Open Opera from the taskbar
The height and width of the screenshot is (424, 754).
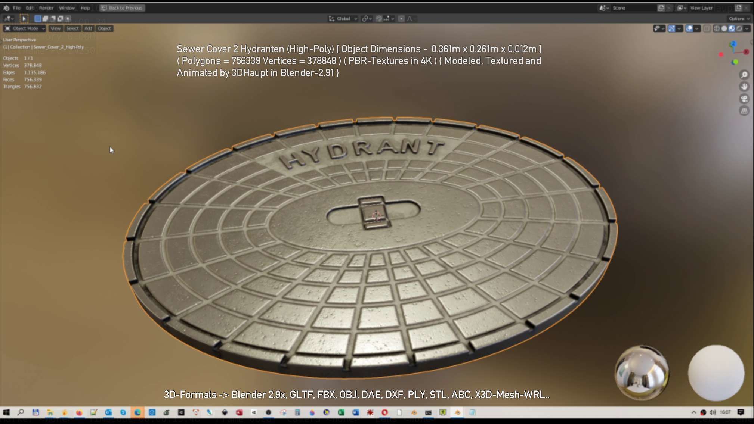tap(384, 412)
